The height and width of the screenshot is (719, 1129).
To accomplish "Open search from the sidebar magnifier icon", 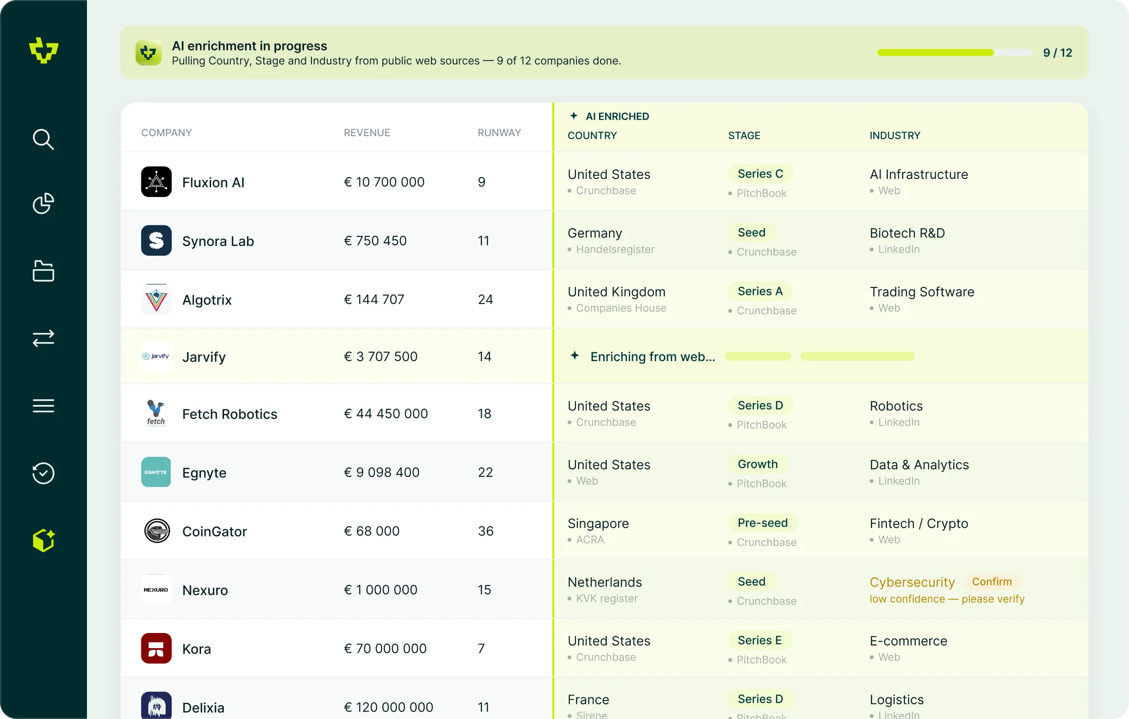I will 43,139.
